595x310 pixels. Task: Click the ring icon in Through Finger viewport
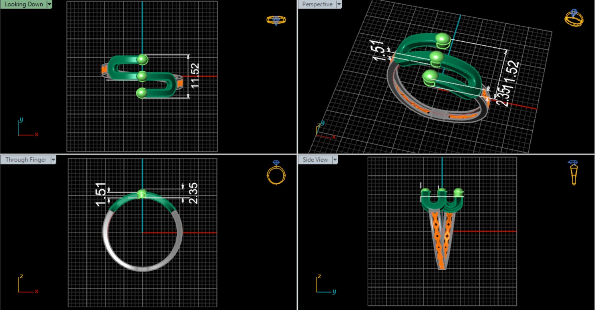pyautogui.click(x=276, y=172)
